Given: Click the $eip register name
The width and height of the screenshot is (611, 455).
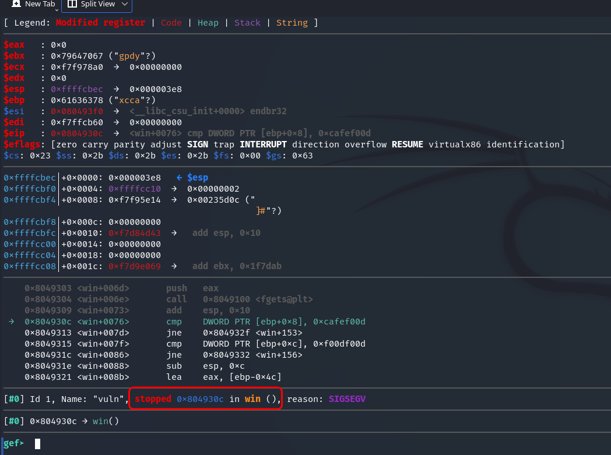Looking at the screenshot, I should (14, 133).
